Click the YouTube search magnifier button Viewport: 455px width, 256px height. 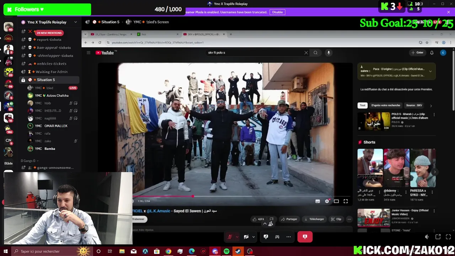pyautogui.click(x=315, y=53)
